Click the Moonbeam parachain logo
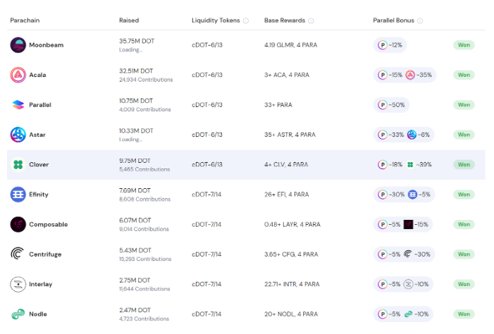This screenshot has height=334, width=494. 18,45
